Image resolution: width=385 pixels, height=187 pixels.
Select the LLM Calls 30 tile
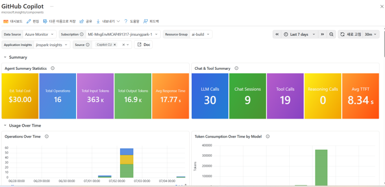(x=210, y=96)
